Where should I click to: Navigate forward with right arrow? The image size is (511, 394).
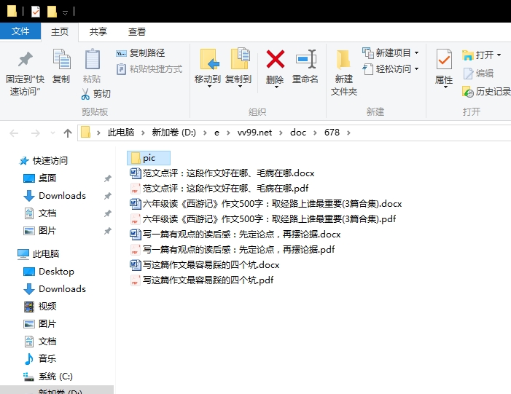[35, 133]
